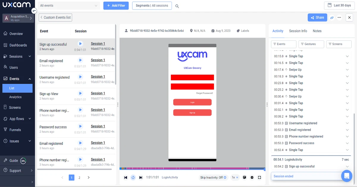Screen dimensions: 357x187
Task: Click the search magnifier icon
Action: (177, 6)
